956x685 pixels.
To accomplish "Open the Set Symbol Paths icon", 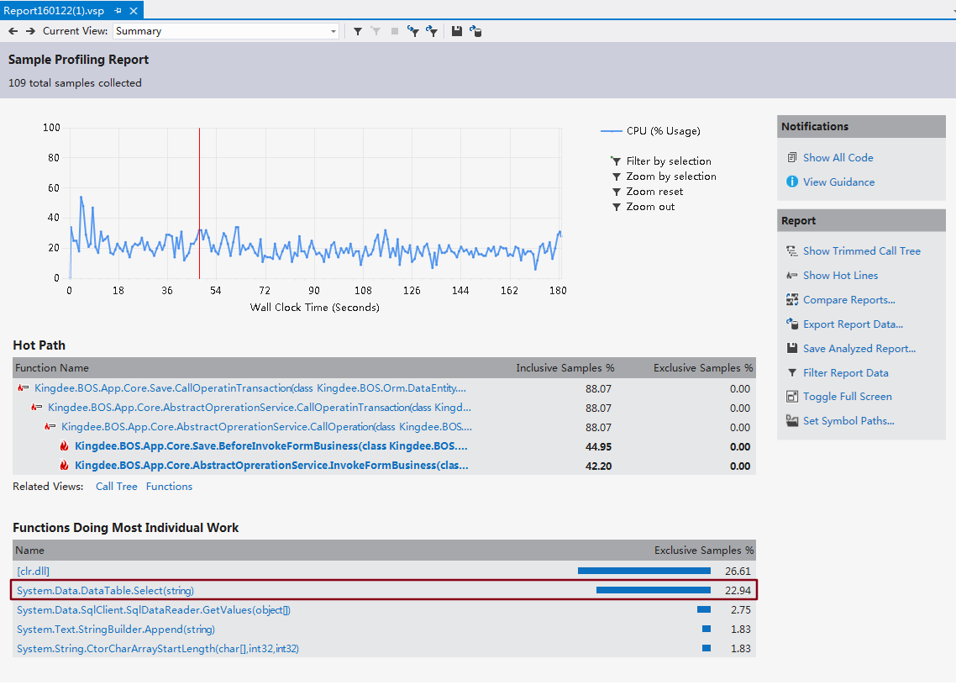I will click(791, 420).
